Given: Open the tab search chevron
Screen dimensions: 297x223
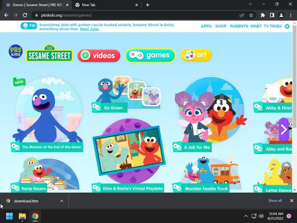Looking at the screenshot, I should click(x=250, y=4).
